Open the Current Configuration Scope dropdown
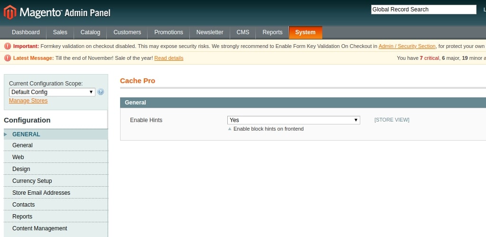 [52, 92]
